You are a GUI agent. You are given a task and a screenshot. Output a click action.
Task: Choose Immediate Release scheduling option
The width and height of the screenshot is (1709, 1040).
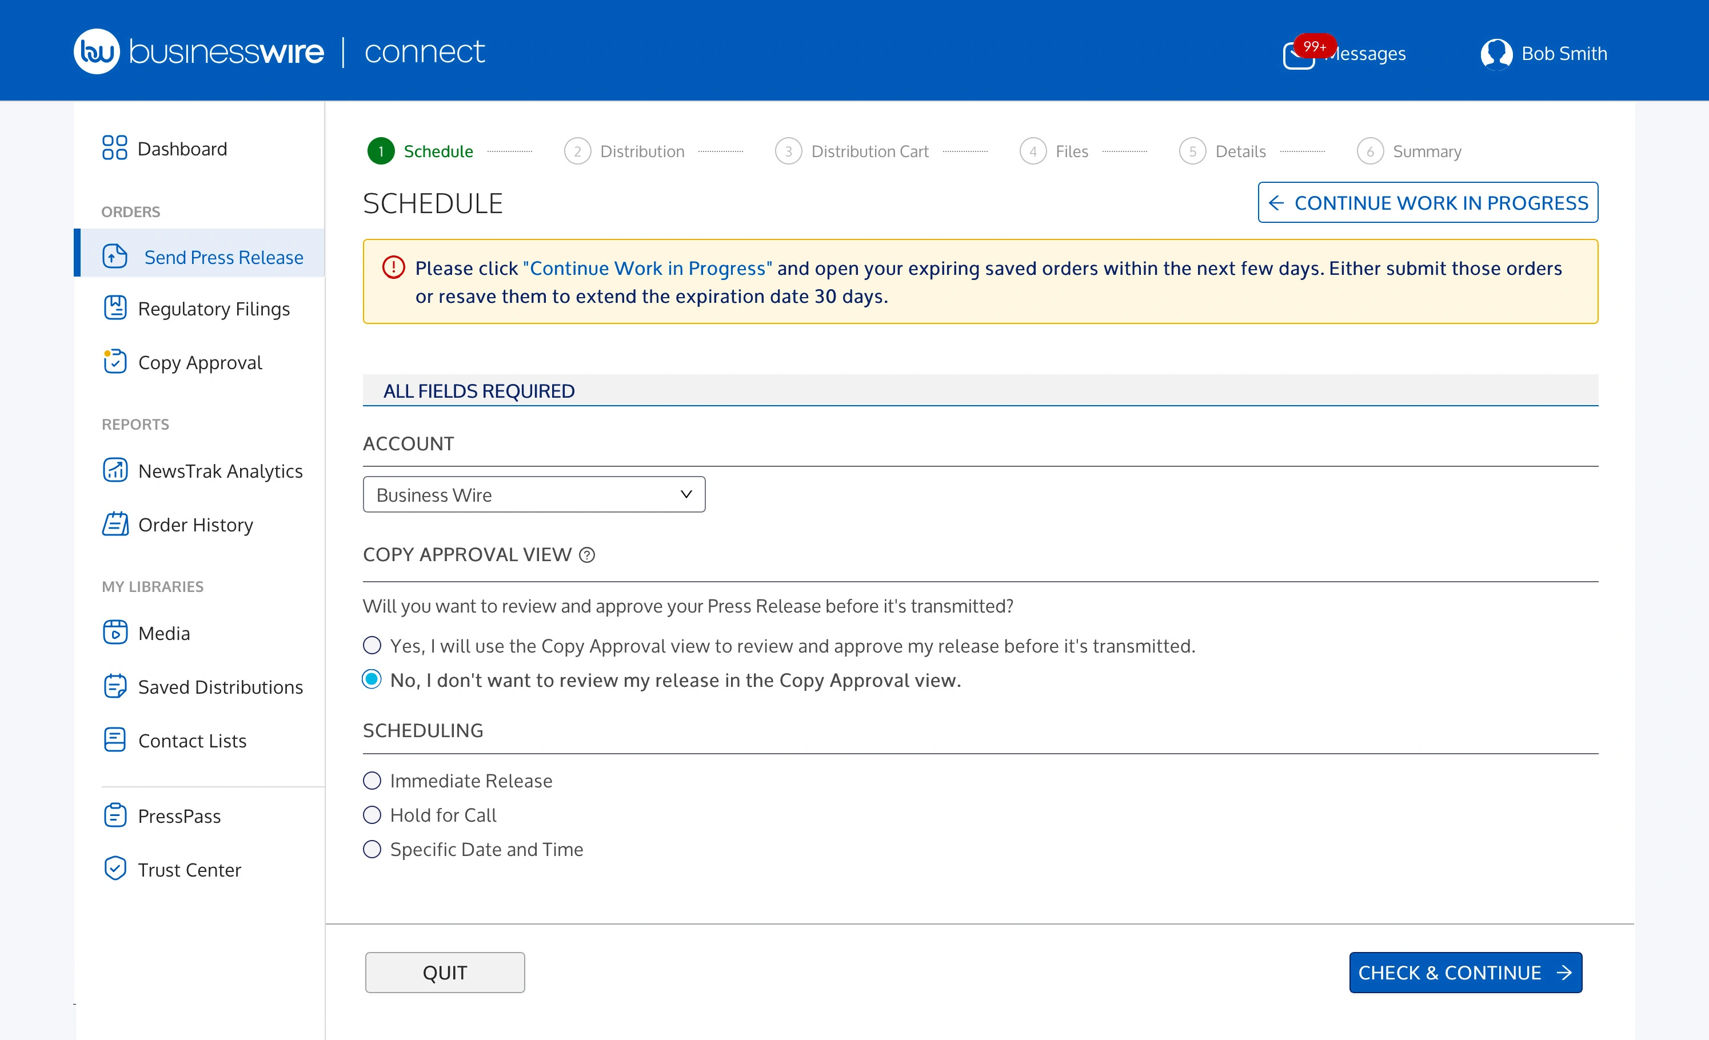pos(372,781)
